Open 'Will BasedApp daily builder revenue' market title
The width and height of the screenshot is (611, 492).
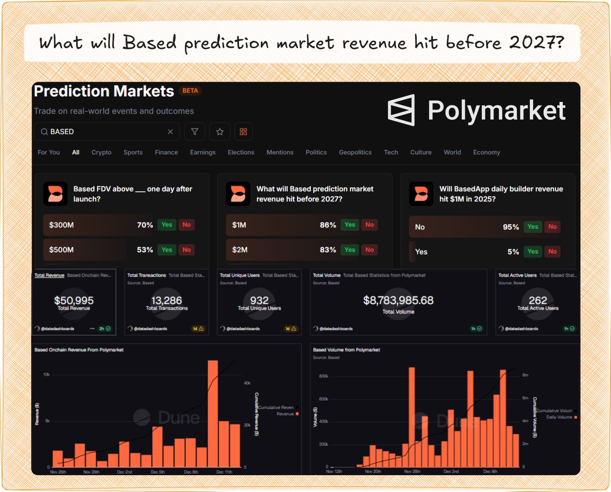pos(501,194)
